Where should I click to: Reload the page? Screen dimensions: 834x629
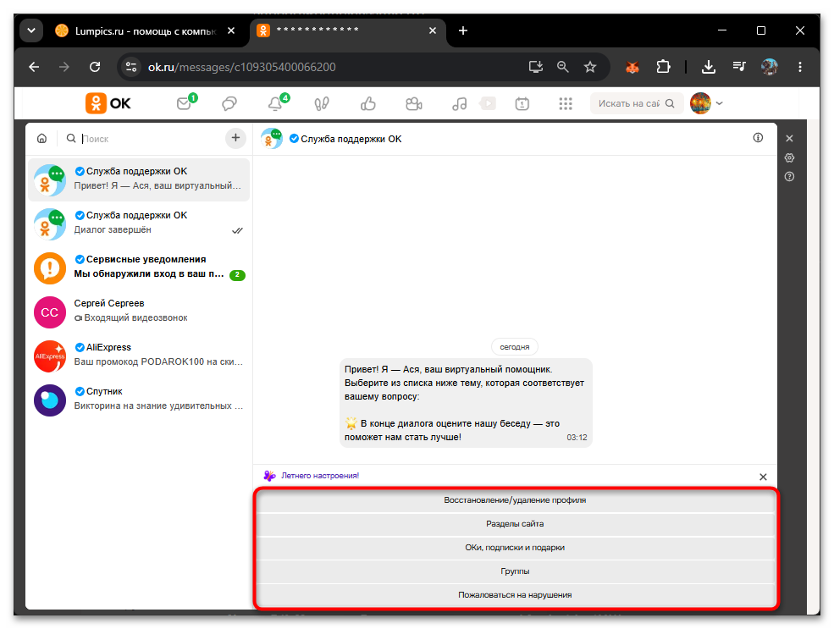click(95, 67)
